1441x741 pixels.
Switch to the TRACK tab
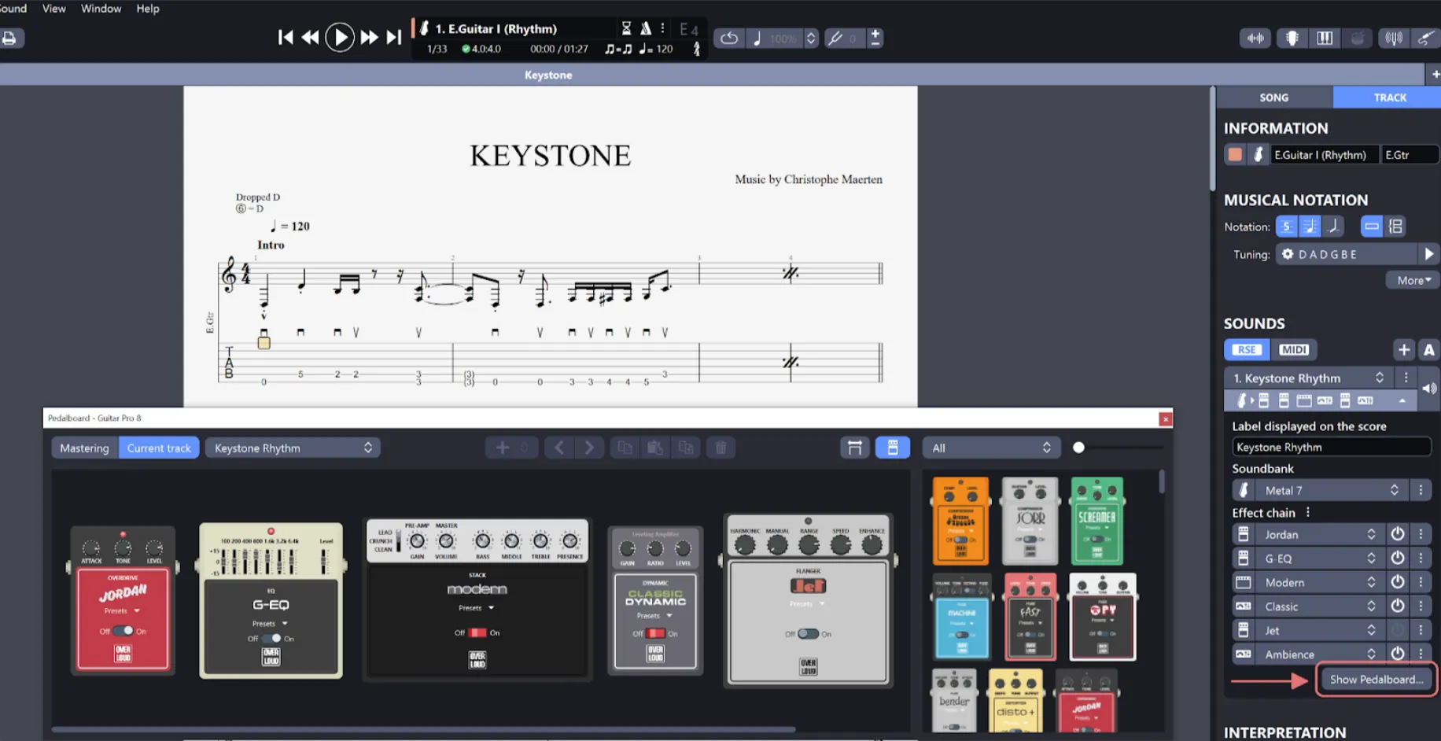[1388, 97]
